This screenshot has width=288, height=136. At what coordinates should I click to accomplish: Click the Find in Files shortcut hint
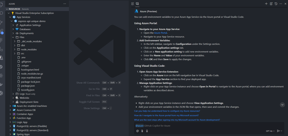click(x=103, y=95)
